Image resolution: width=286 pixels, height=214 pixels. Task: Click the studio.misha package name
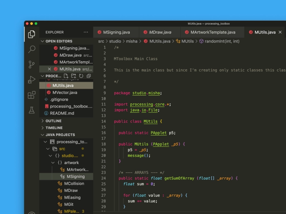pyautogui.click(x=146, y=93)
